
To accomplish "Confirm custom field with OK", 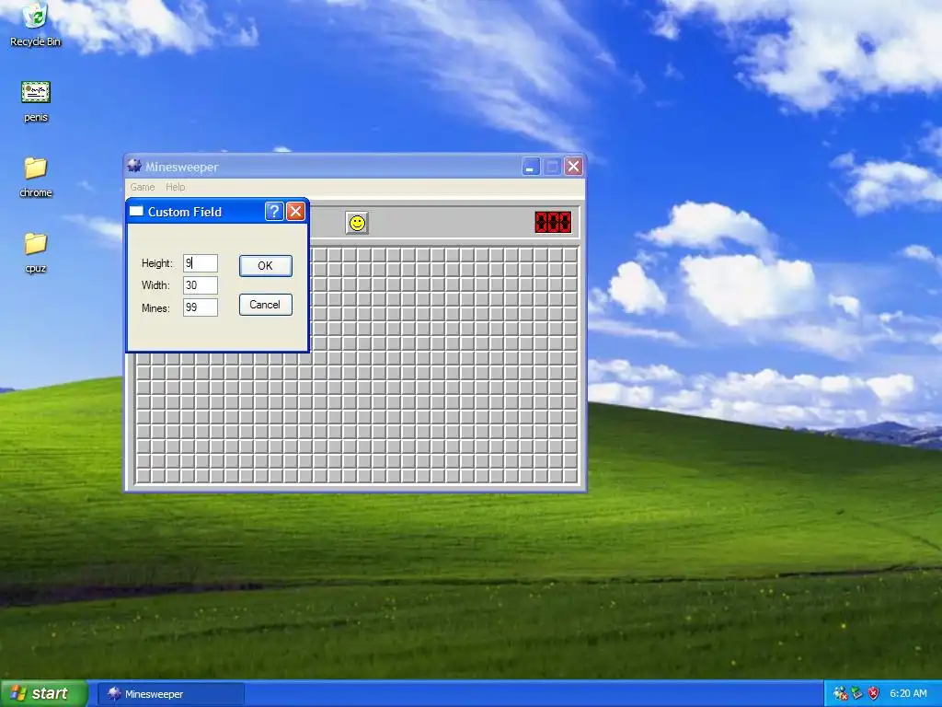I will coord(266,266).
